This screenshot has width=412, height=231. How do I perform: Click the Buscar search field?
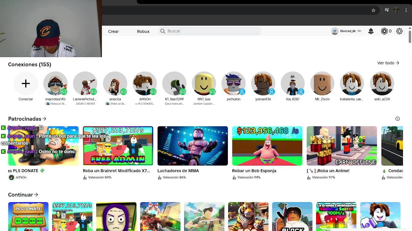(210, 31)
